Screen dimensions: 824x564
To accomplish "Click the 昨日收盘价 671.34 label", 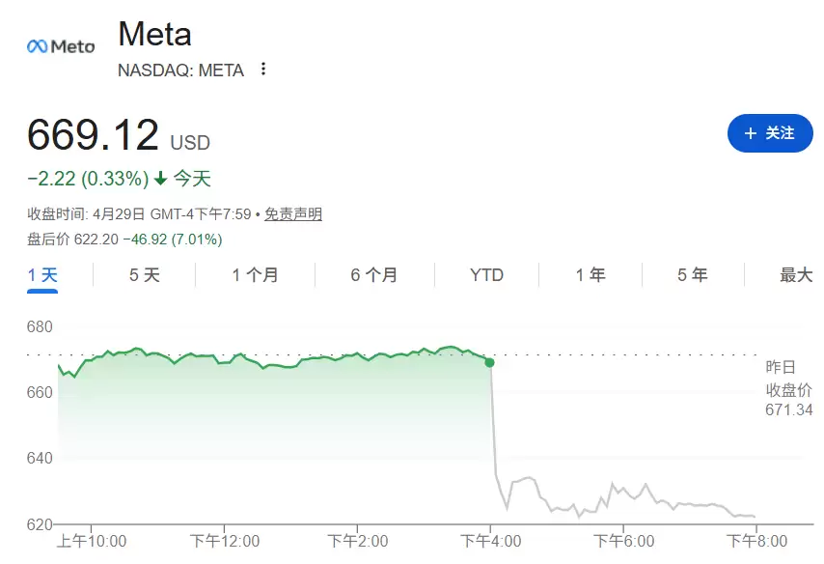I will [788, 388].
